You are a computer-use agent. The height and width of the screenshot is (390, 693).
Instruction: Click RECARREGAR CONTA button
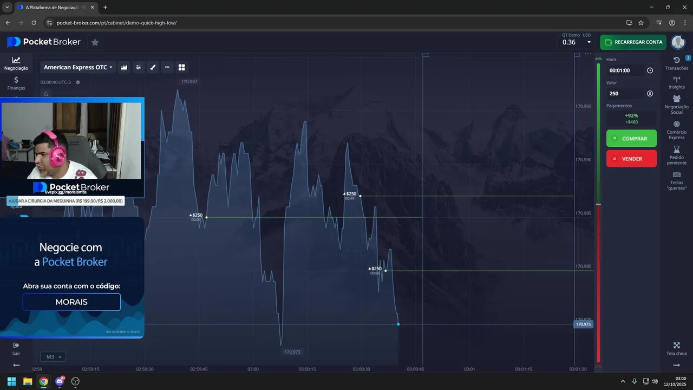(x=633, y=42)
